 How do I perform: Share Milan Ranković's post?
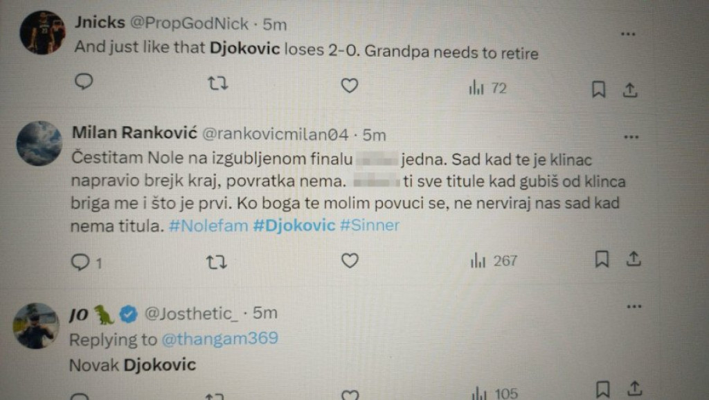coord(634,258)
